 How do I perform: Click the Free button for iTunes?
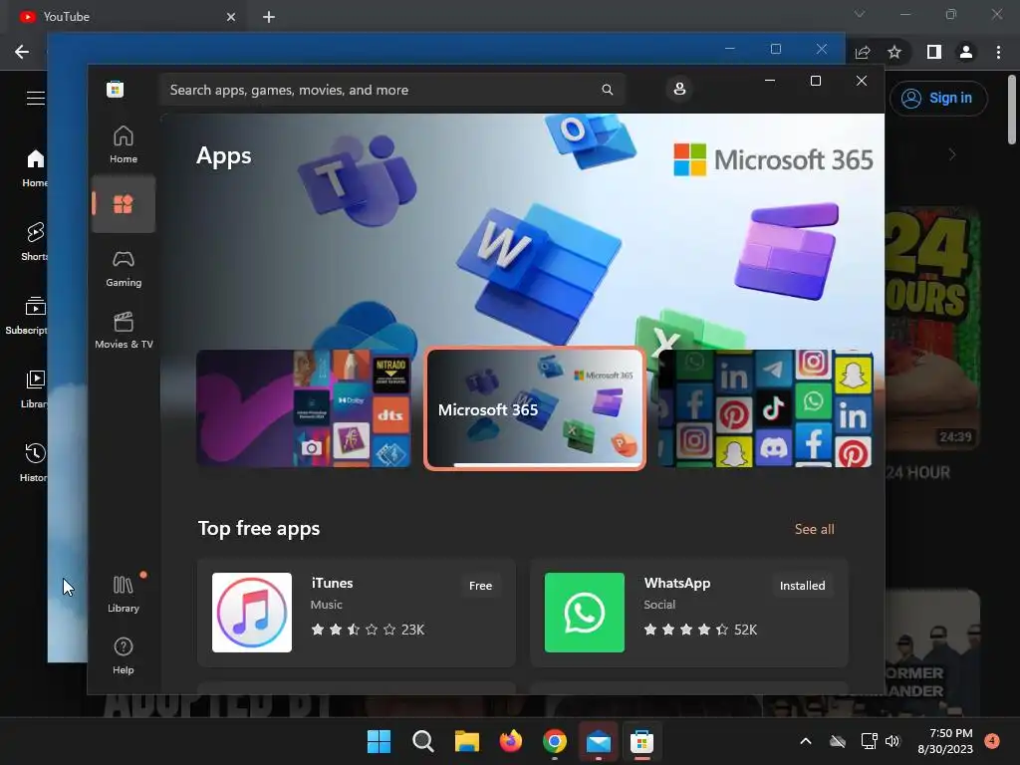coord(480,586)
